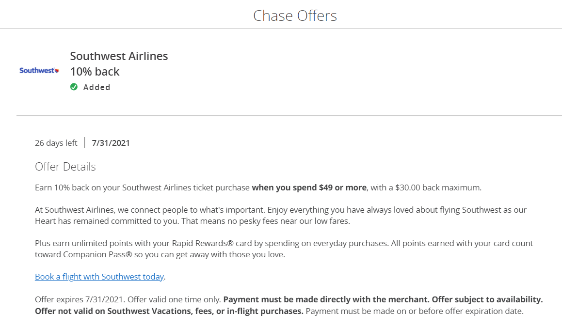
Task: Click the Chase Offers page title
Action: click(295, 16)
